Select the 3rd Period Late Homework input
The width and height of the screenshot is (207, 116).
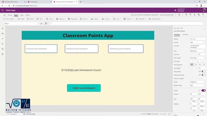pyautogui.click(x=126, y=49)
